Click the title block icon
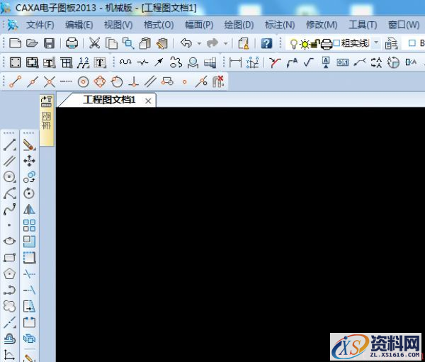425x362 pixels. coord(49,63)
